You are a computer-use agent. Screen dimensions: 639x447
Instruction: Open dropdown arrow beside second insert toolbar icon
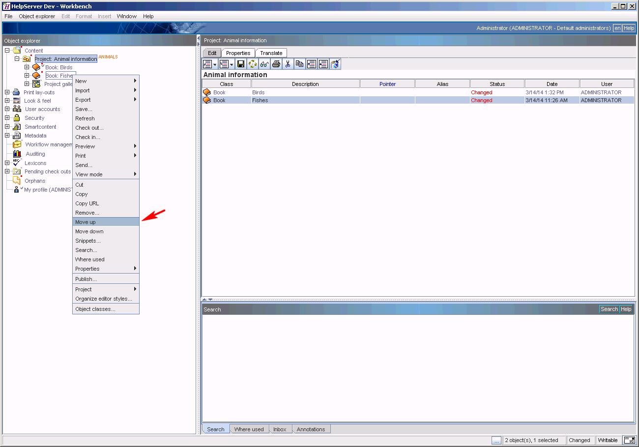pyautogui.click(x=232, y=64)
